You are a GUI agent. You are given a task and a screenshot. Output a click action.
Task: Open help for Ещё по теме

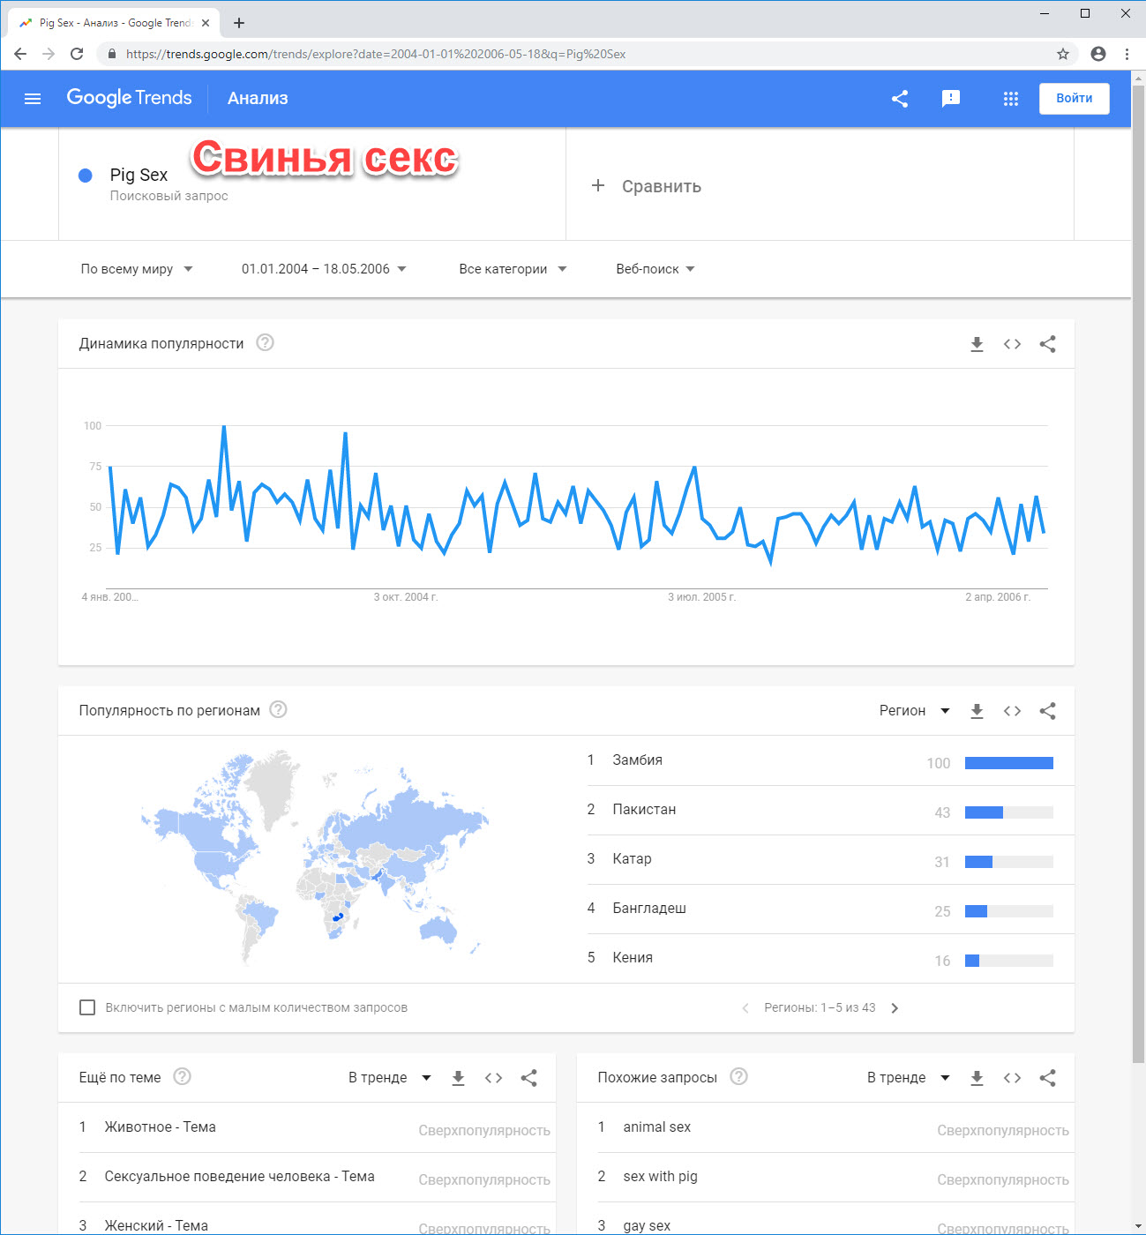click(x=183, y=1076)
